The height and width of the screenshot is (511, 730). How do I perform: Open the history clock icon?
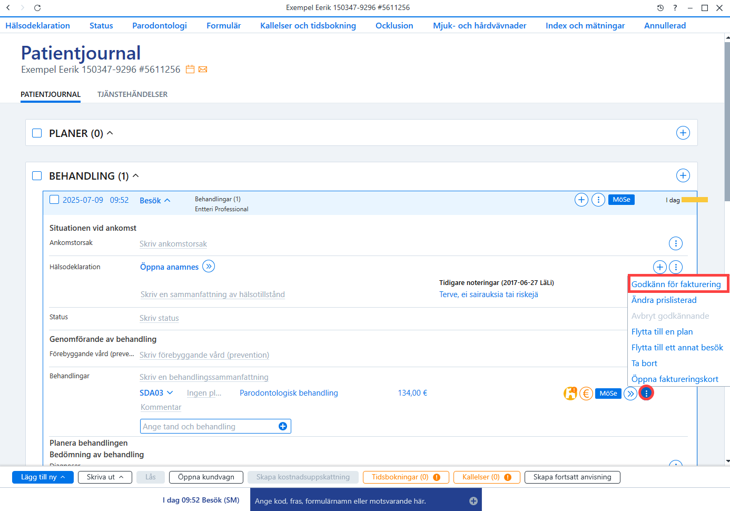tap(660, 7)
